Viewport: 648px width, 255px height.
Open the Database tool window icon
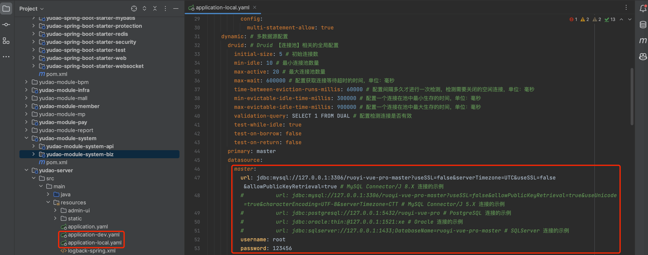click(x=643, y=25)
